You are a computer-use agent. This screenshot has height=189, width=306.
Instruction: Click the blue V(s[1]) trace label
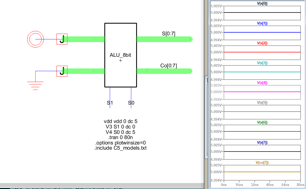pos(262,23)
